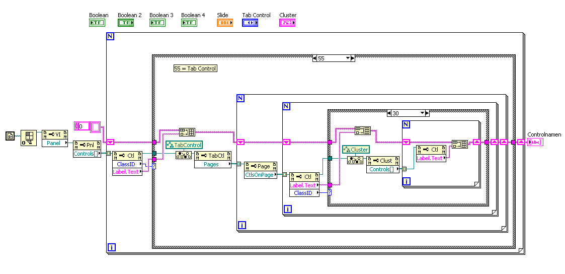Select the TabControl class specifier constant
This screenshot has height=274, width=565.
click(x=184, y=145)
